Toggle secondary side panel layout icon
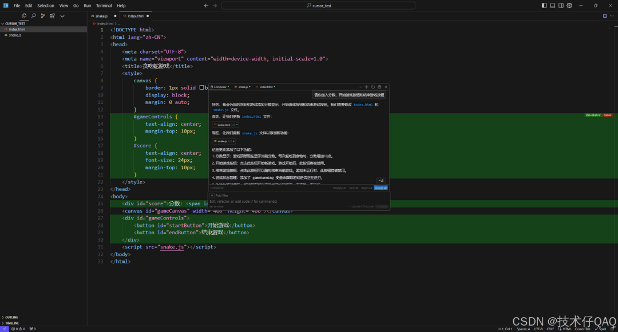Screen dimensions: 618x332 pos(561,6)
